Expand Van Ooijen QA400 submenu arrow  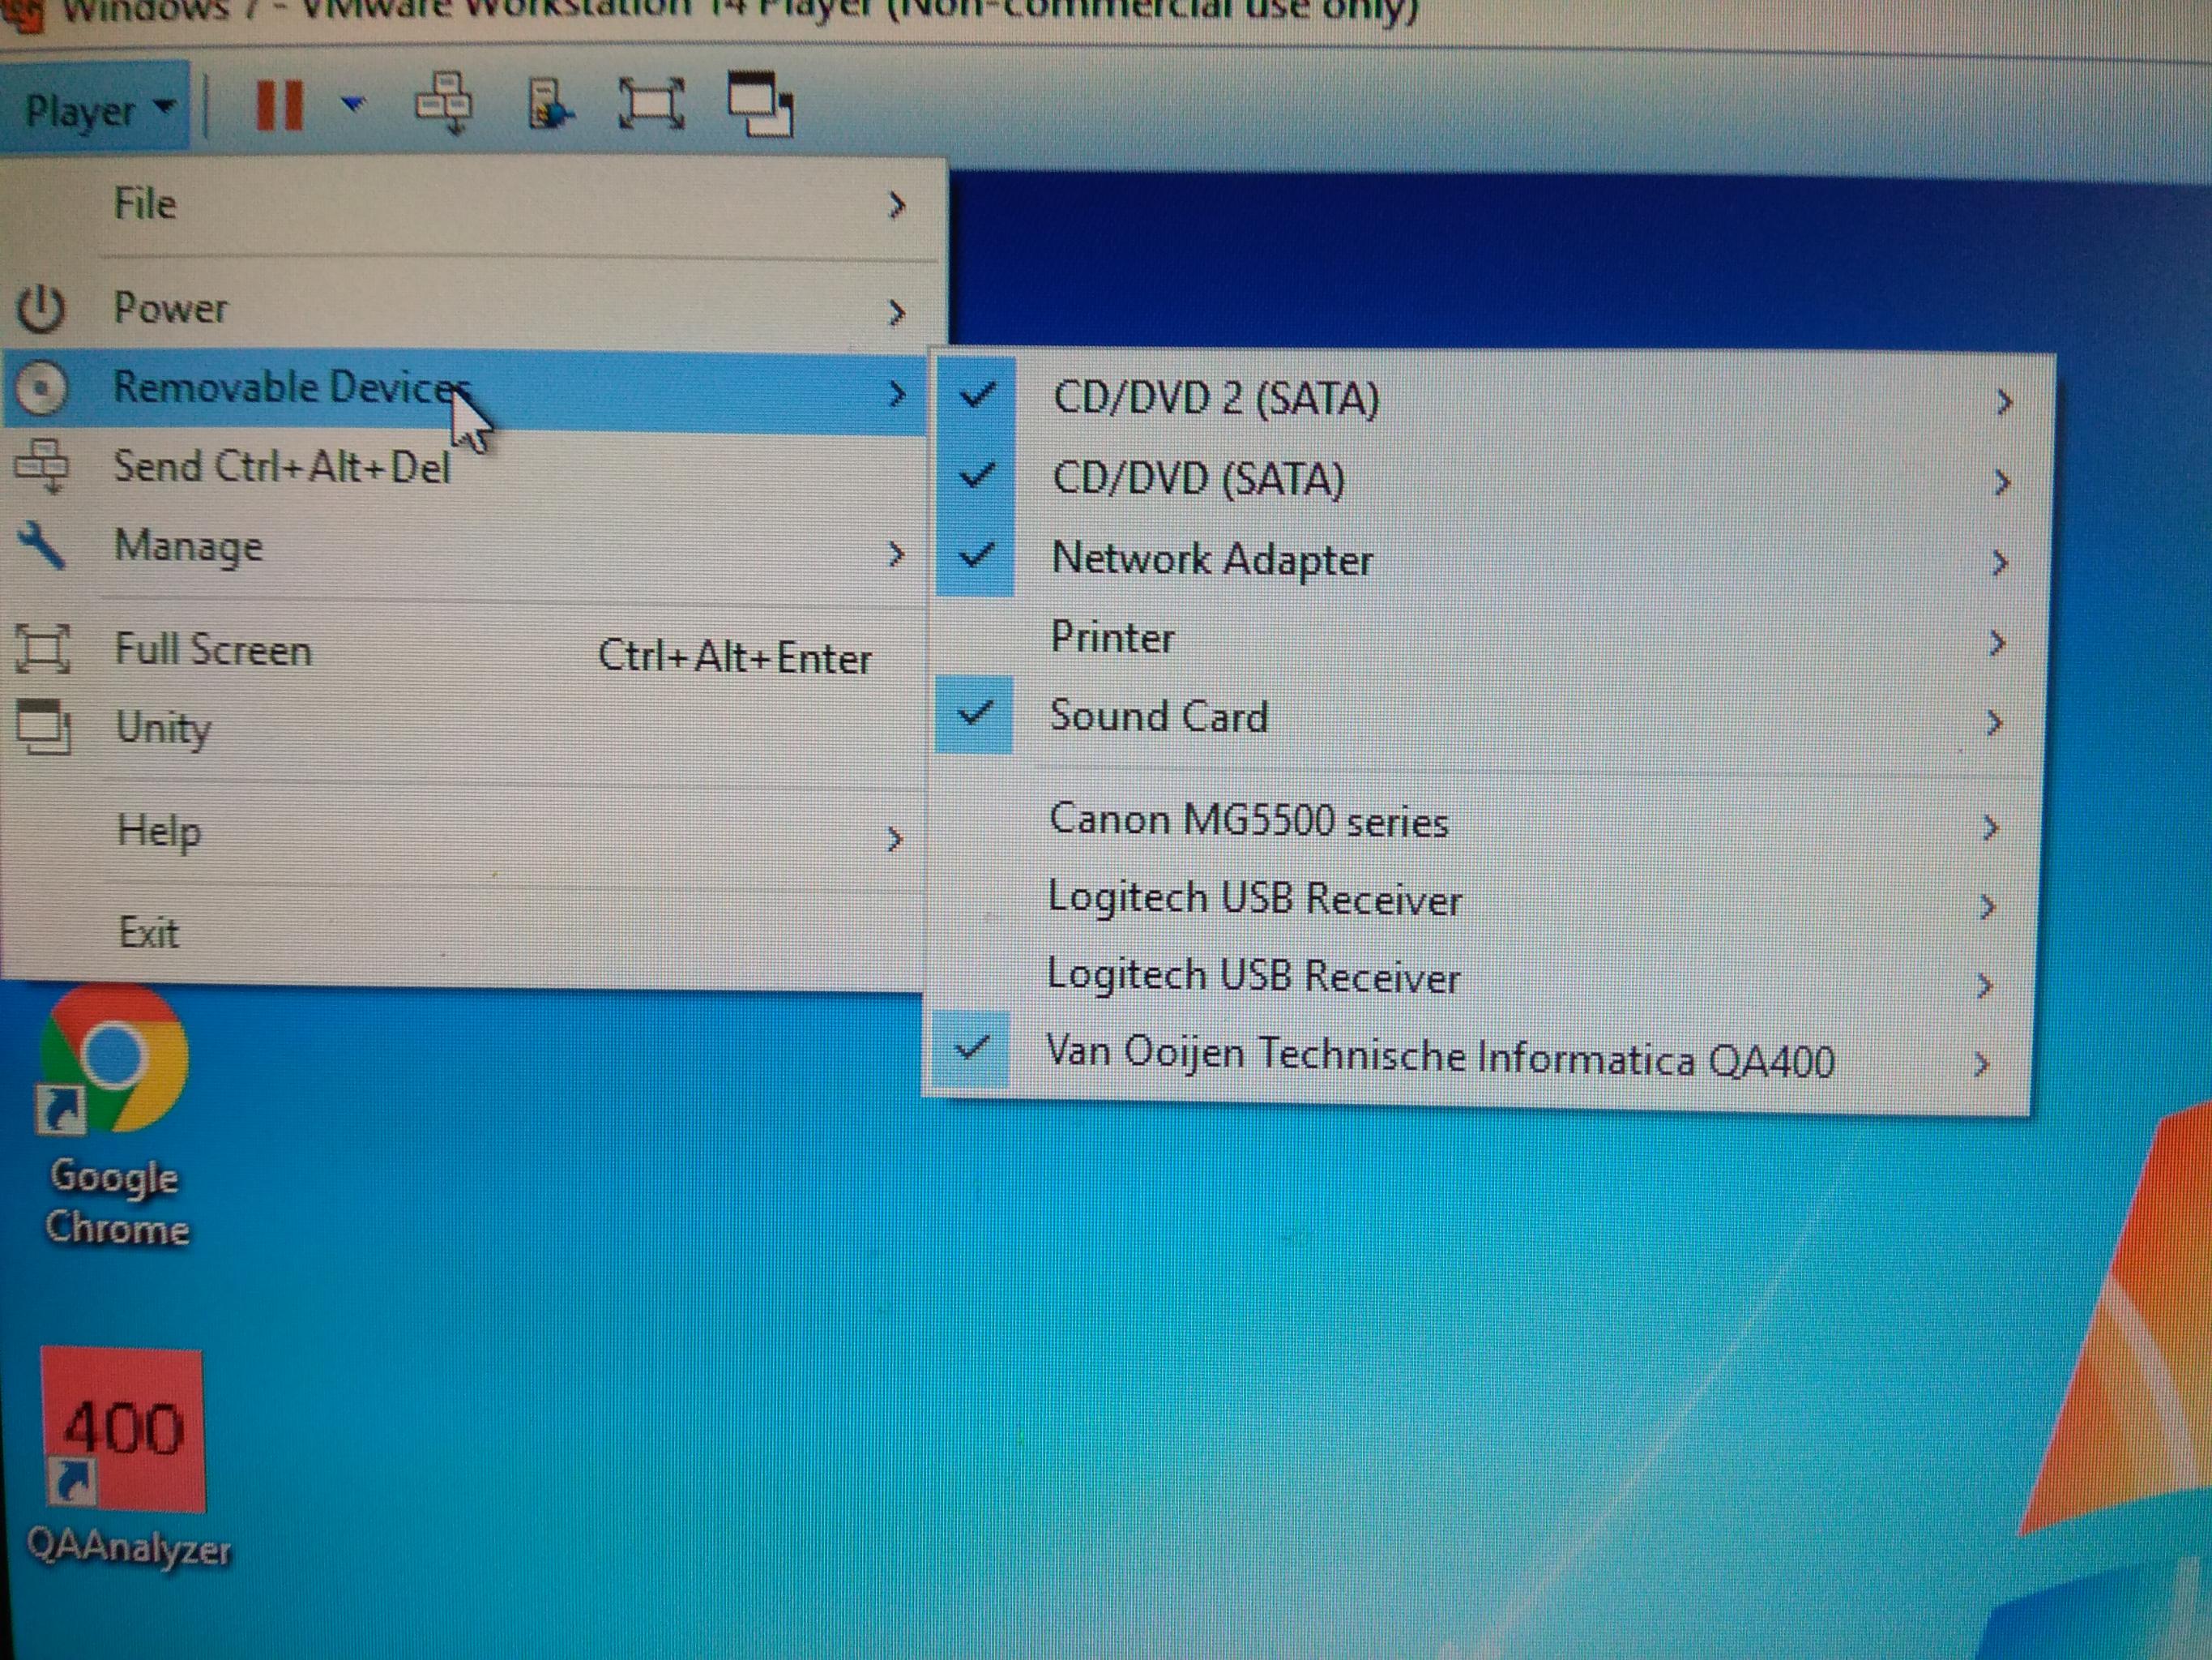(1981, 1064)
